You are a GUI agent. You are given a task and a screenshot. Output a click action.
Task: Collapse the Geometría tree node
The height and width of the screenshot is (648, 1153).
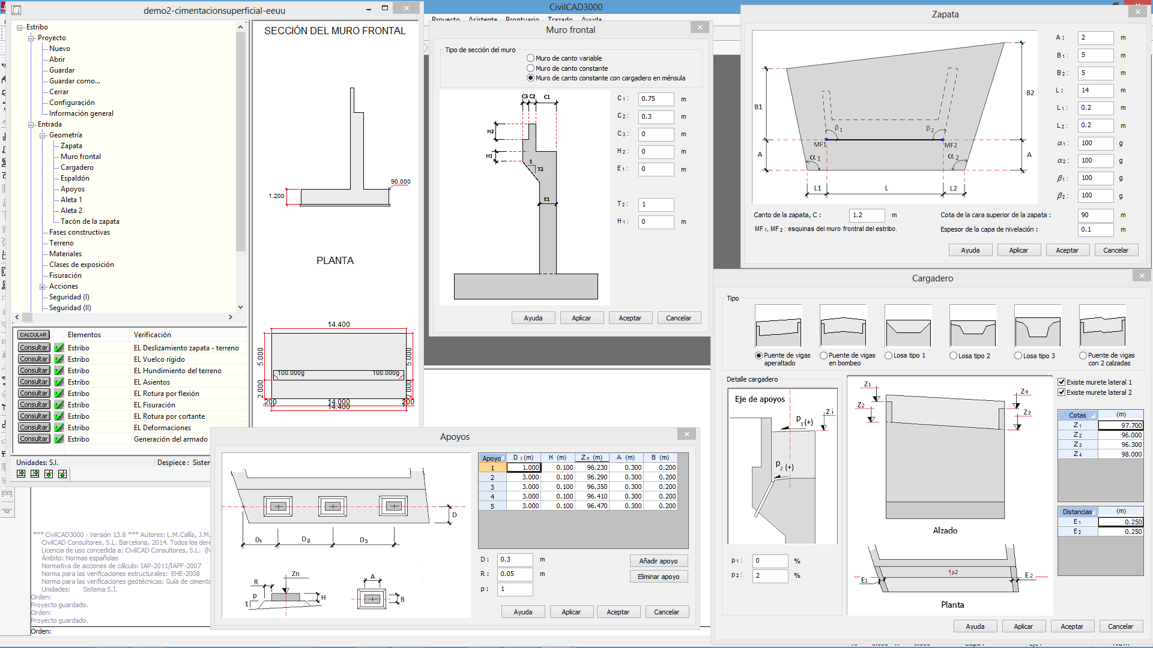coord(43,136)
